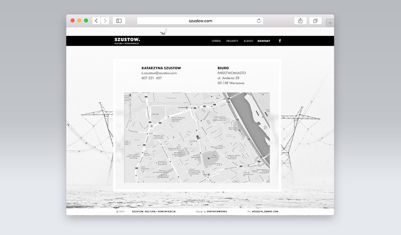Click the location pin marker on the map
Viewport: 401px width, 235px height.
[197, 137]
